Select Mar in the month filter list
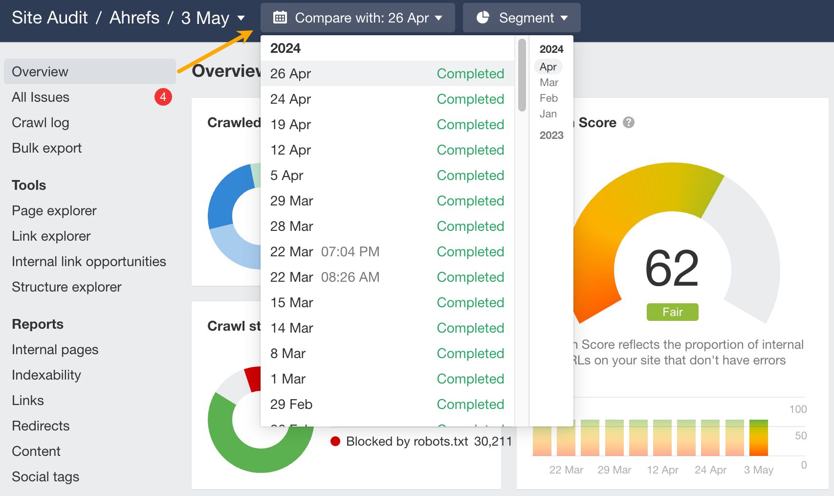The height and width of the screenshot is (496, 834). (549, 82)
